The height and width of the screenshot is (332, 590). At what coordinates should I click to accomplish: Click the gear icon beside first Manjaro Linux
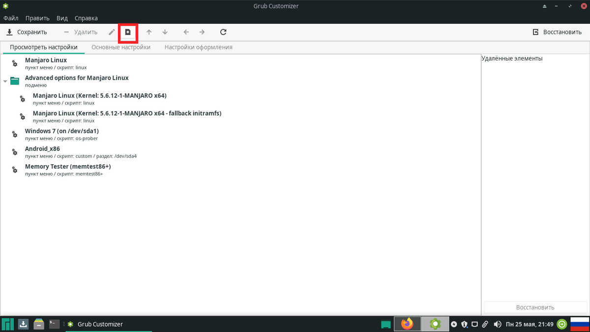tap(15, 63)
